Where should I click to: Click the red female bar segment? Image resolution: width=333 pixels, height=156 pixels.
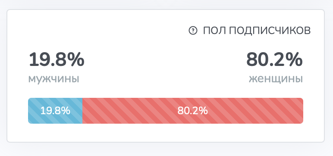tap(193, 111)
